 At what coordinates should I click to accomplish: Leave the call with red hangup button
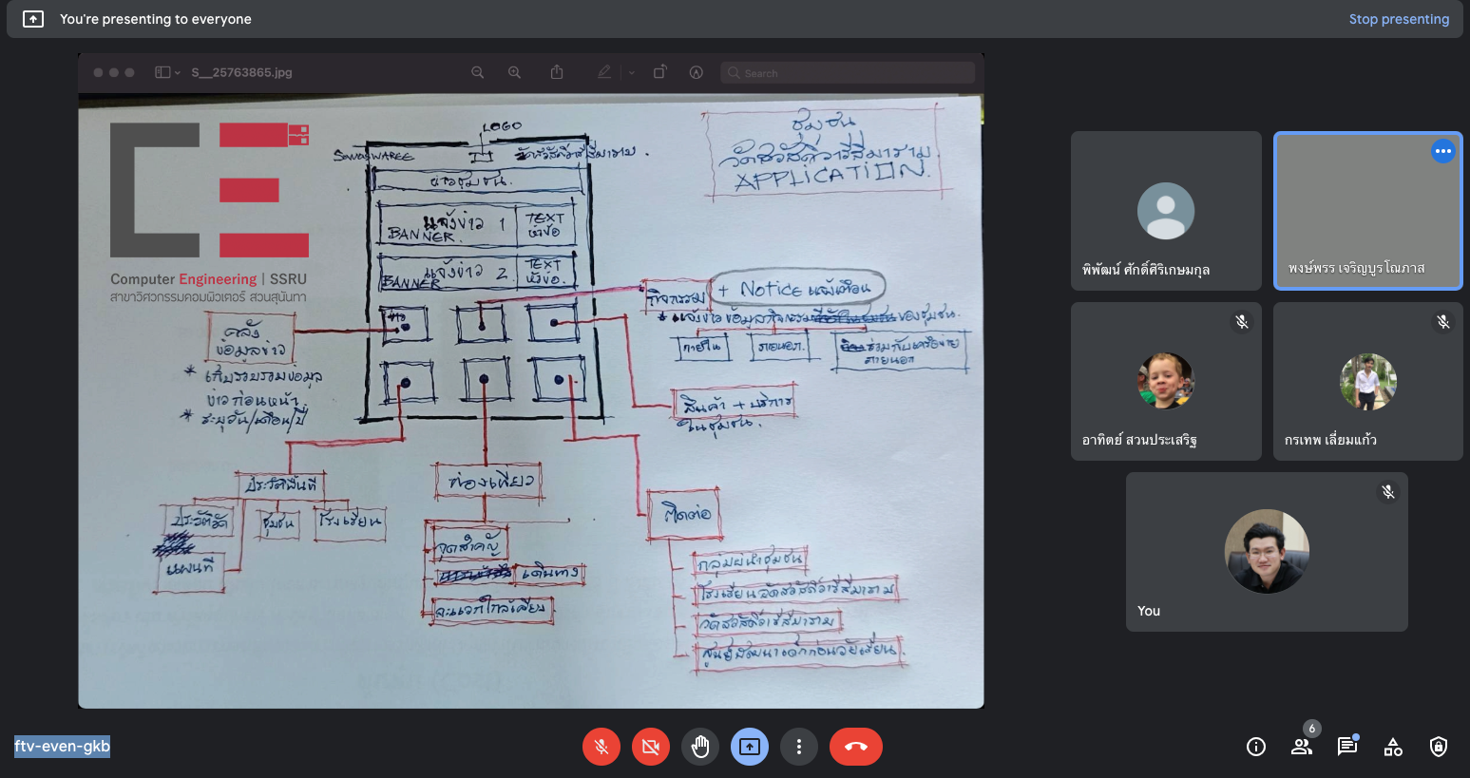coord(855,747)
